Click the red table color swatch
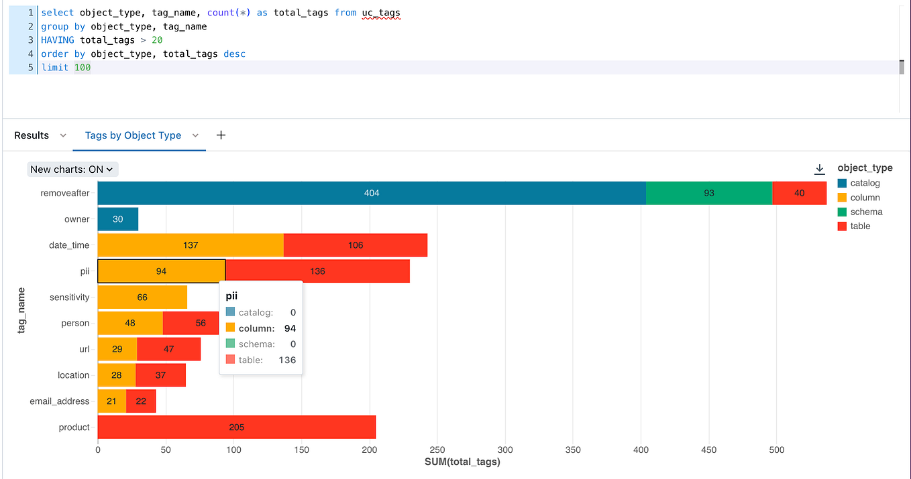Screen dimensions: 911x479 point(843,226)
